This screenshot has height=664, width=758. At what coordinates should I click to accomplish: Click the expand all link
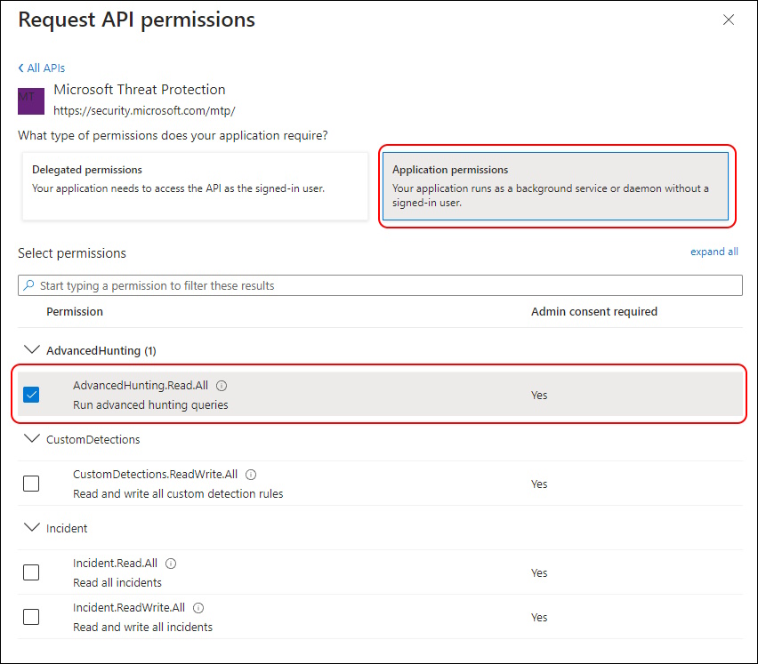[714, 252]
